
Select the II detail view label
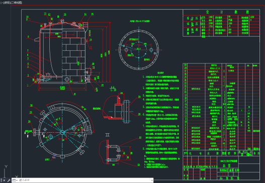(x=108, y=135)
